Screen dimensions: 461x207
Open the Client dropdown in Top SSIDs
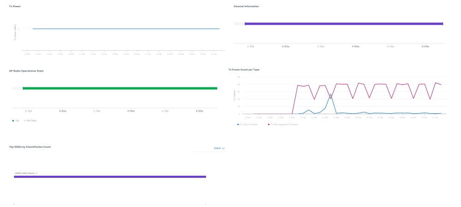(219, 149)
